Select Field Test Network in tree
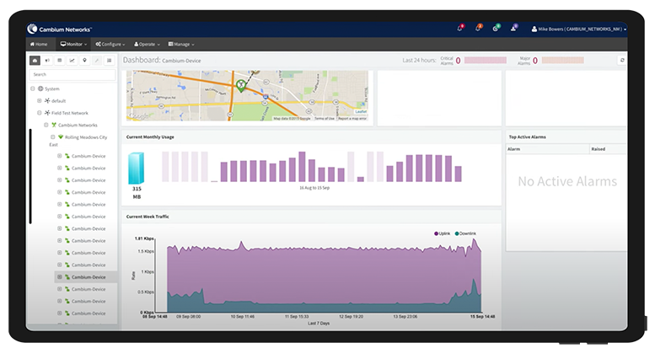655x364 pixels. 69,113
